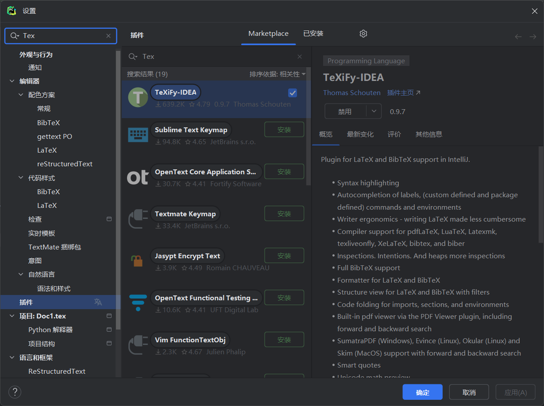Switch to the 已安装 tab

click(313, 34)
